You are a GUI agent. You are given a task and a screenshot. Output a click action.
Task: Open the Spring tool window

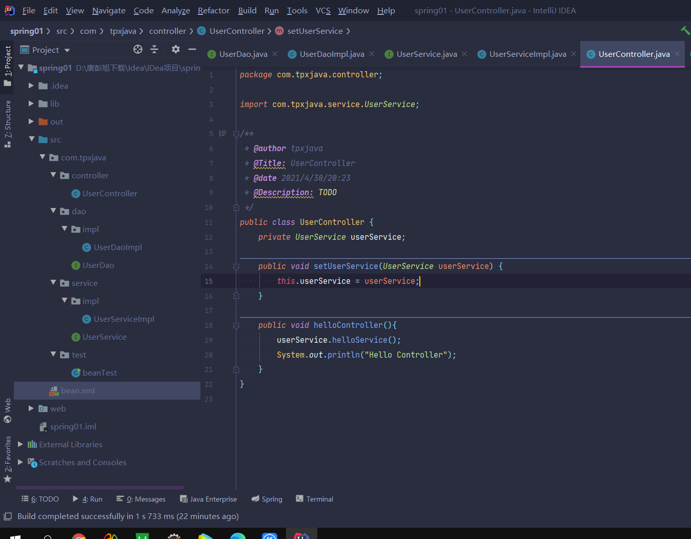tap(267, 499)
